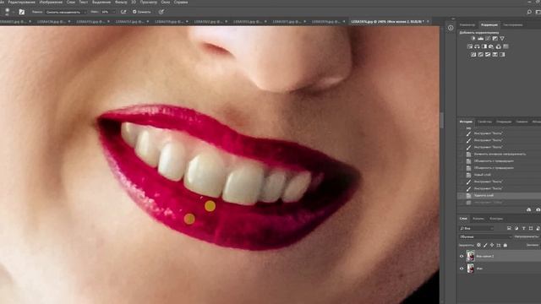Hide the Фон layer
The height and width of the screenshot is (304, 541).
(x=462, y=269)
